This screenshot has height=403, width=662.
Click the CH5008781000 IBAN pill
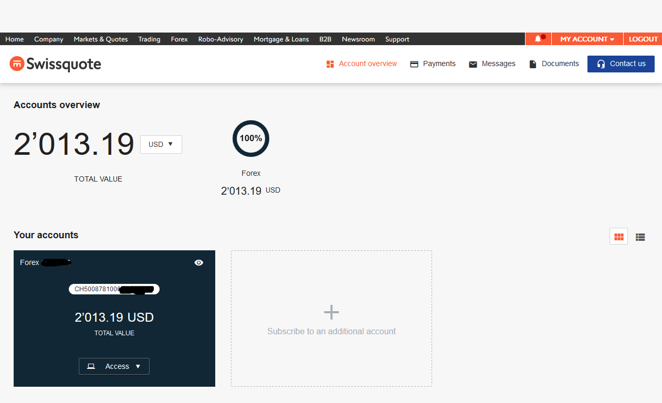pyautogui.click(x=114, y=289)
